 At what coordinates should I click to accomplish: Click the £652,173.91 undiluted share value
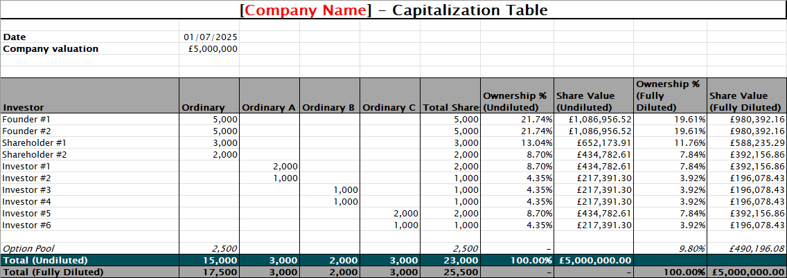(593, 142)
